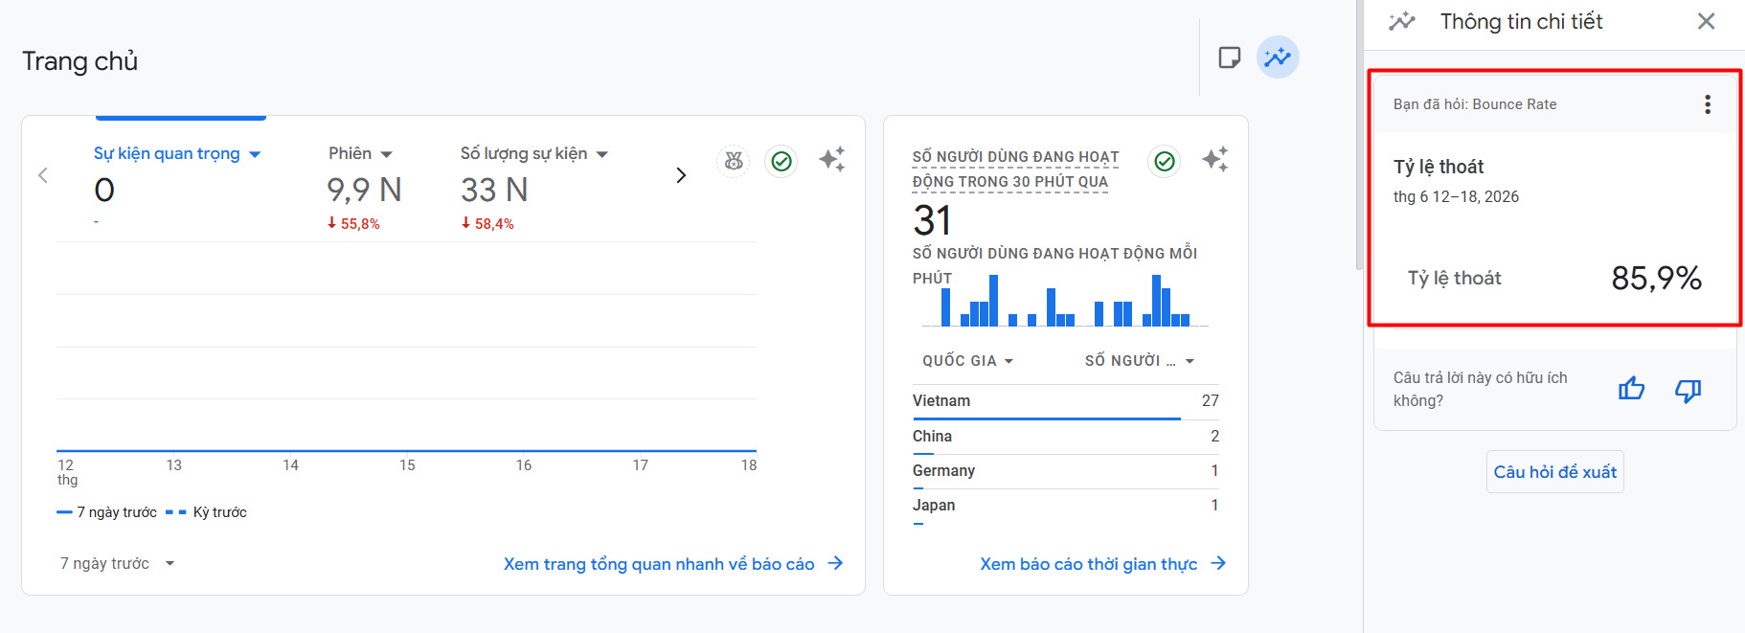Select the Japan country row
1745x633 pixels.
[1065, 506]
